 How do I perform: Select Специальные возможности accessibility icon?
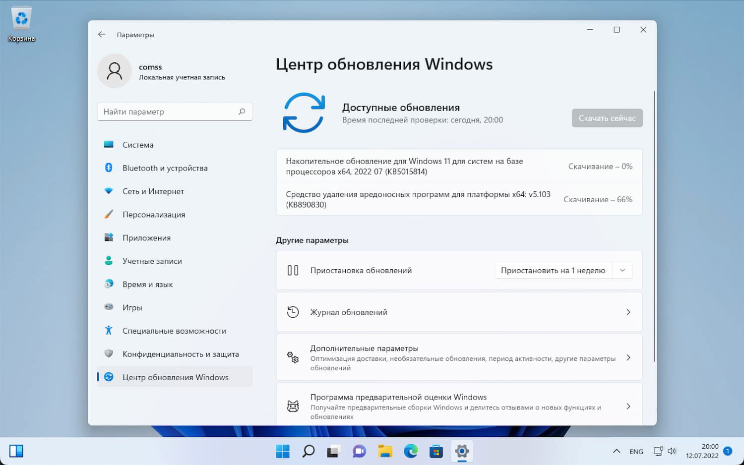point(109,330)
